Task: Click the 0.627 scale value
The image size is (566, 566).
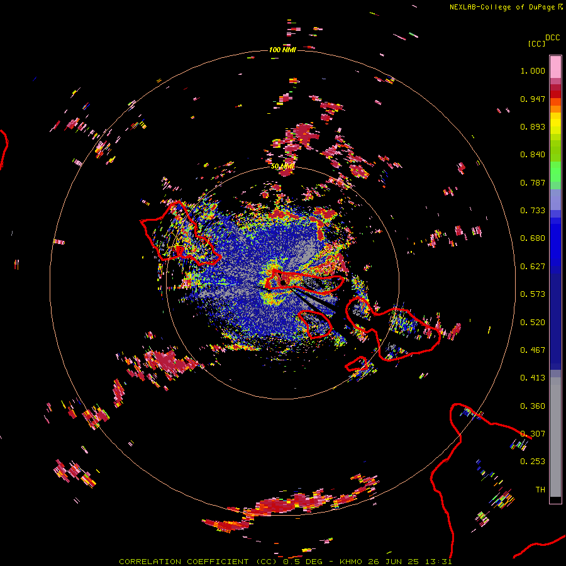Action: (x=533, y=267)
